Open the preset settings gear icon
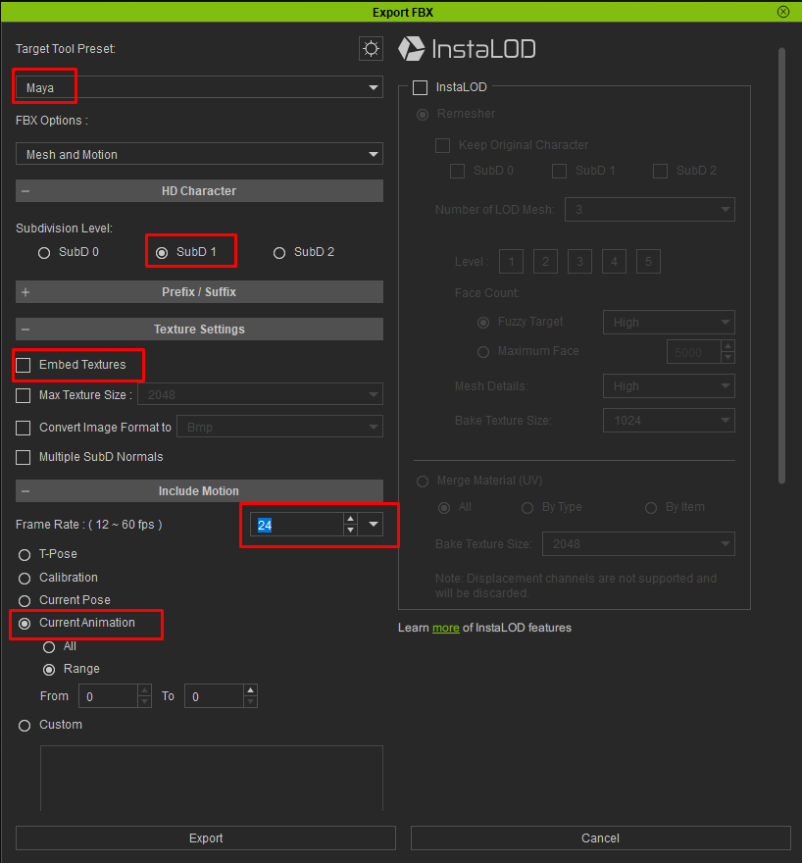The image size is (802, 863). 371,49
